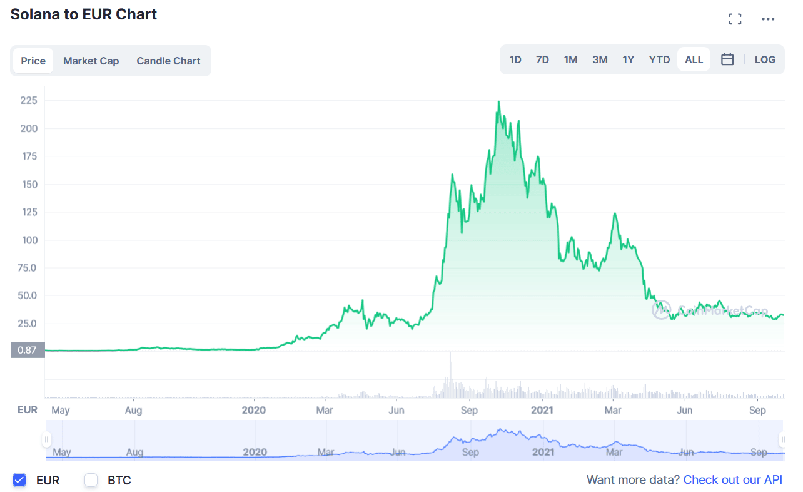The width and height of the screenshot is (803, 492).
Task: Switch to the Market Cap tab
Action: tap(91, 61)
